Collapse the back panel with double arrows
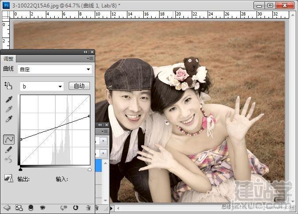This screenshot has height=214, width=298. [x=100, y=125]
